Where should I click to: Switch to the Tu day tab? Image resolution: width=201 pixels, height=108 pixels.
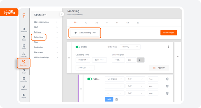[86, 23]
